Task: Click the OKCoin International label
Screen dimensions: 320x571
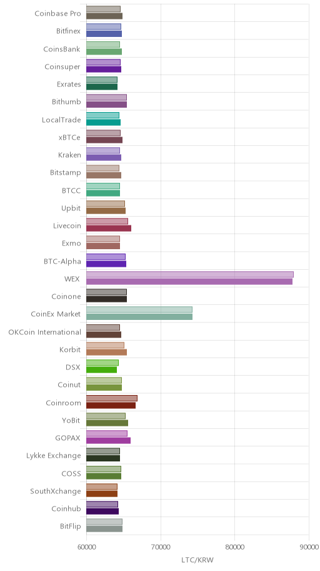Action: (x=45, y=332)
